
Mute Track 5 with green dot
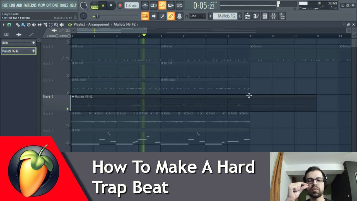67,109
